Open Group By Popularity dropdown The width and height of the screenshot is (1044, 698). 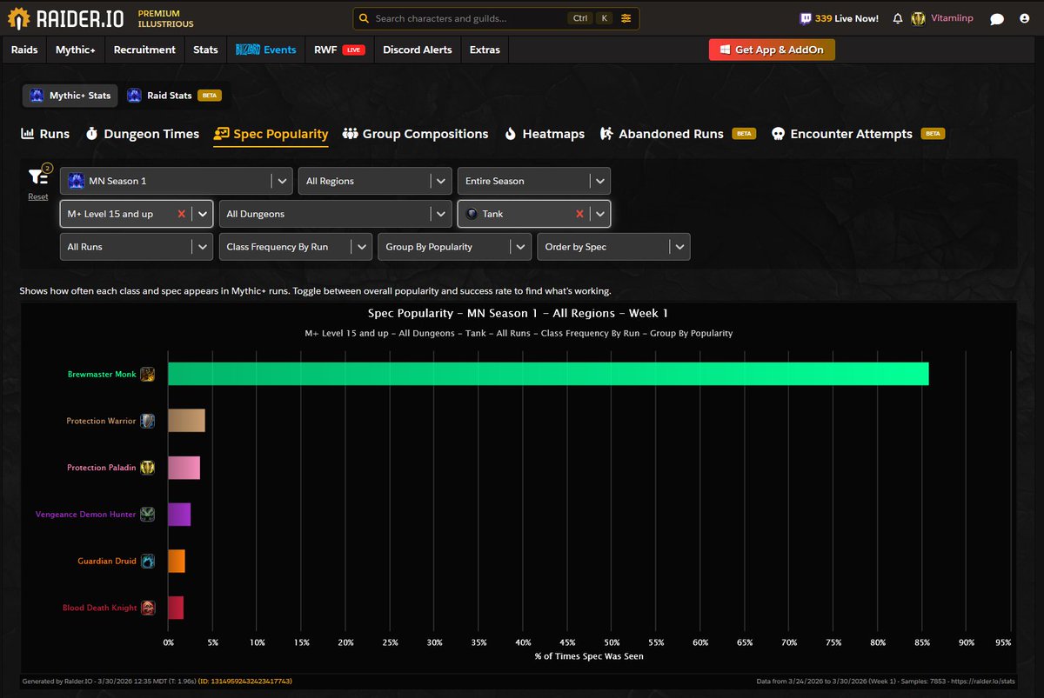pos(455,247)
